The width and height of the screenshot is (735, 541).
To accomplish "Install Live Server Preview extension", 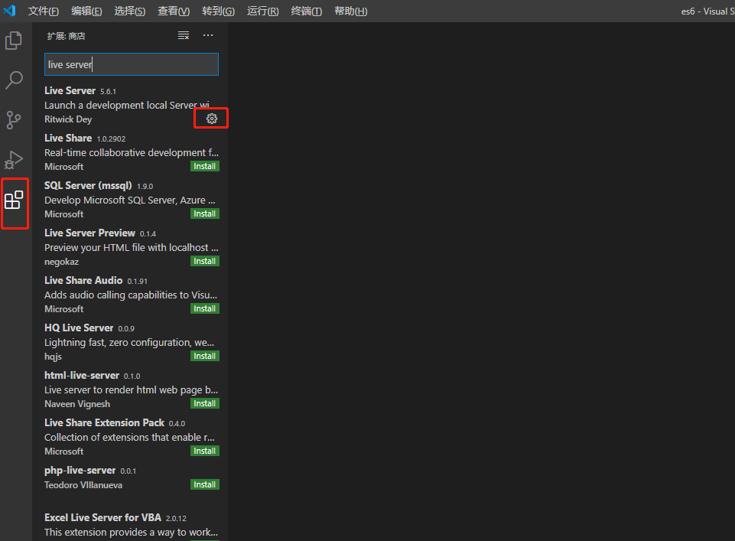I will (204, 261).
